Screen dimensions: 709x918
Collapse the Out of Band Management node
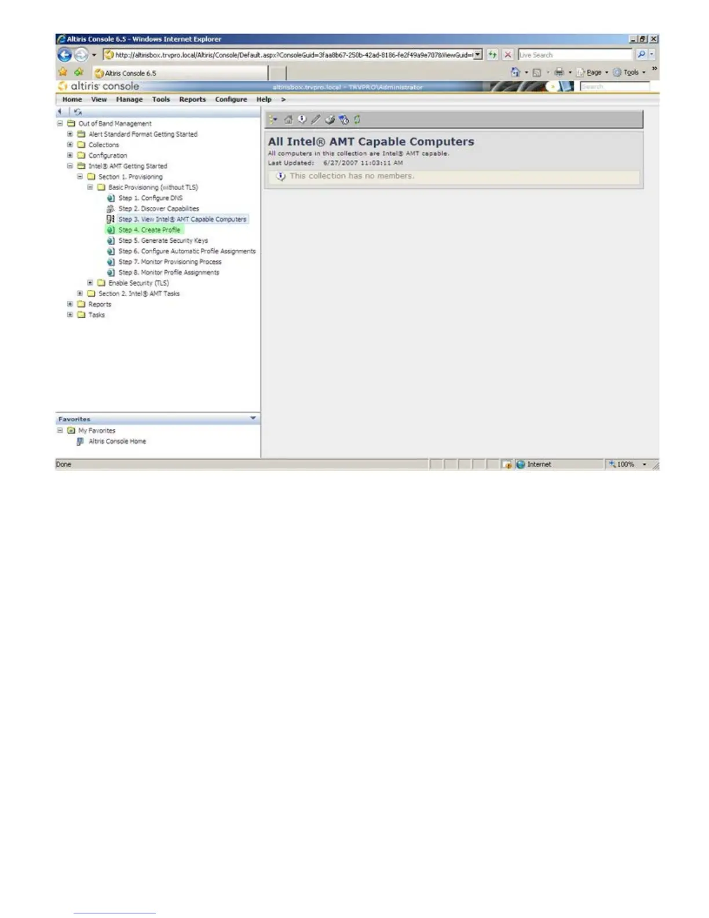point(60,123)
